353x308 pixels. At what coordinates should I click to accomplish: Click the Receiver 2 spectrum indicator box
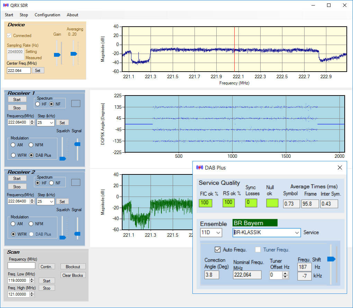click(76, 182)
